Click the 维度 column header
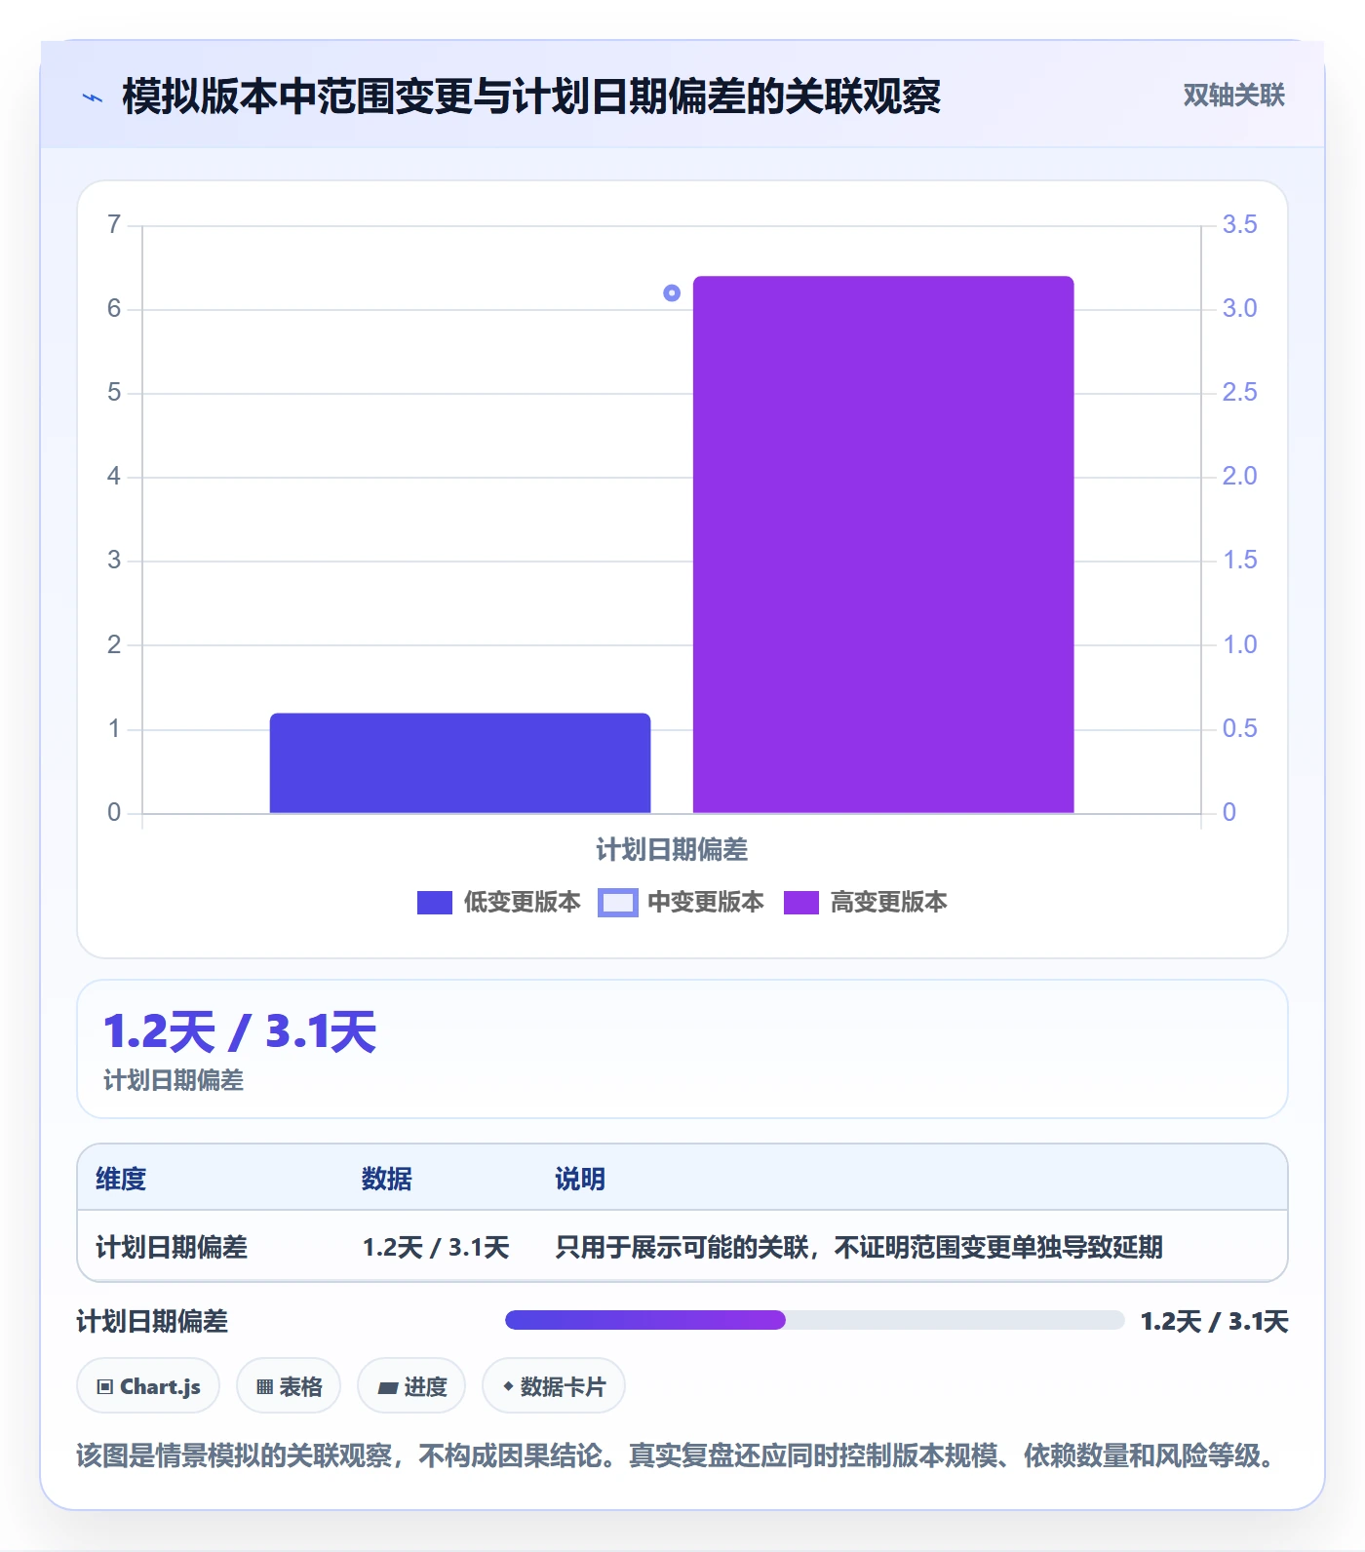The image size is (1365, 1552). tap(121, 1179)
